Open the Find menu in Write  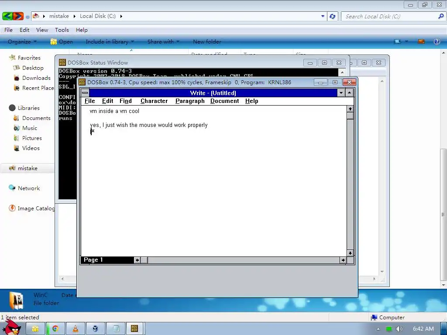click(125, 101)
